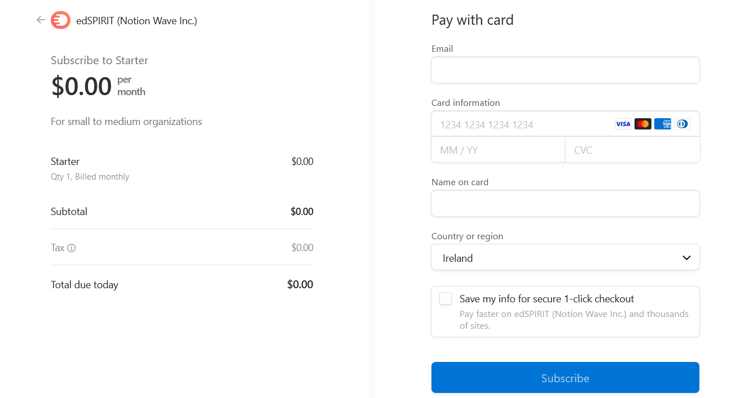This screenshot has height=398, width=749.
Task: Click the MM / YY expiry field
Action: pos(498,150)
